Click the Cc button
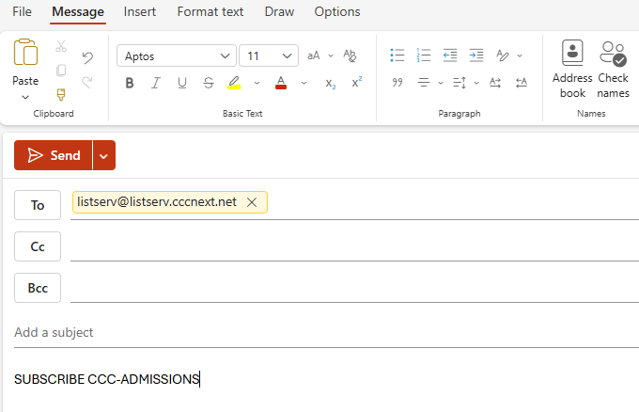This screenshot has height=412, width=639. coord(38,246)
